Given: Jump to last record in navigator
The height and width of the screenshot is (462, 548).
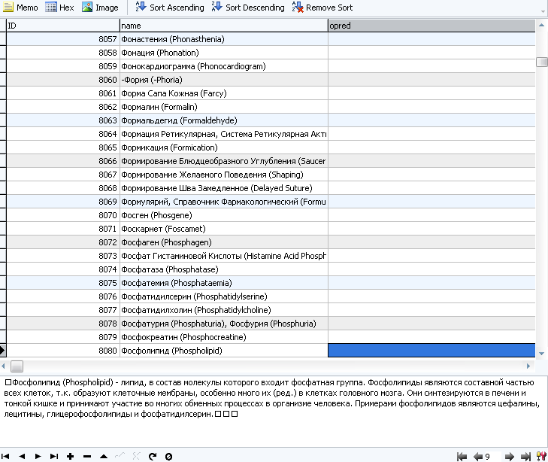Looking at the screenshot, I should [53, 456].
